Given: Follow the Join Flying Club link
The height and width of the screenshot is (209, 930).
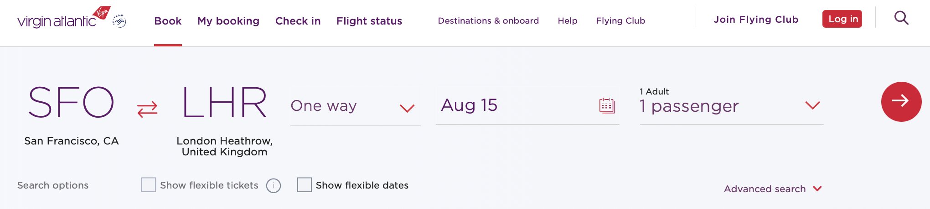Looking at the screenshot, I should [x=756, y=20].
